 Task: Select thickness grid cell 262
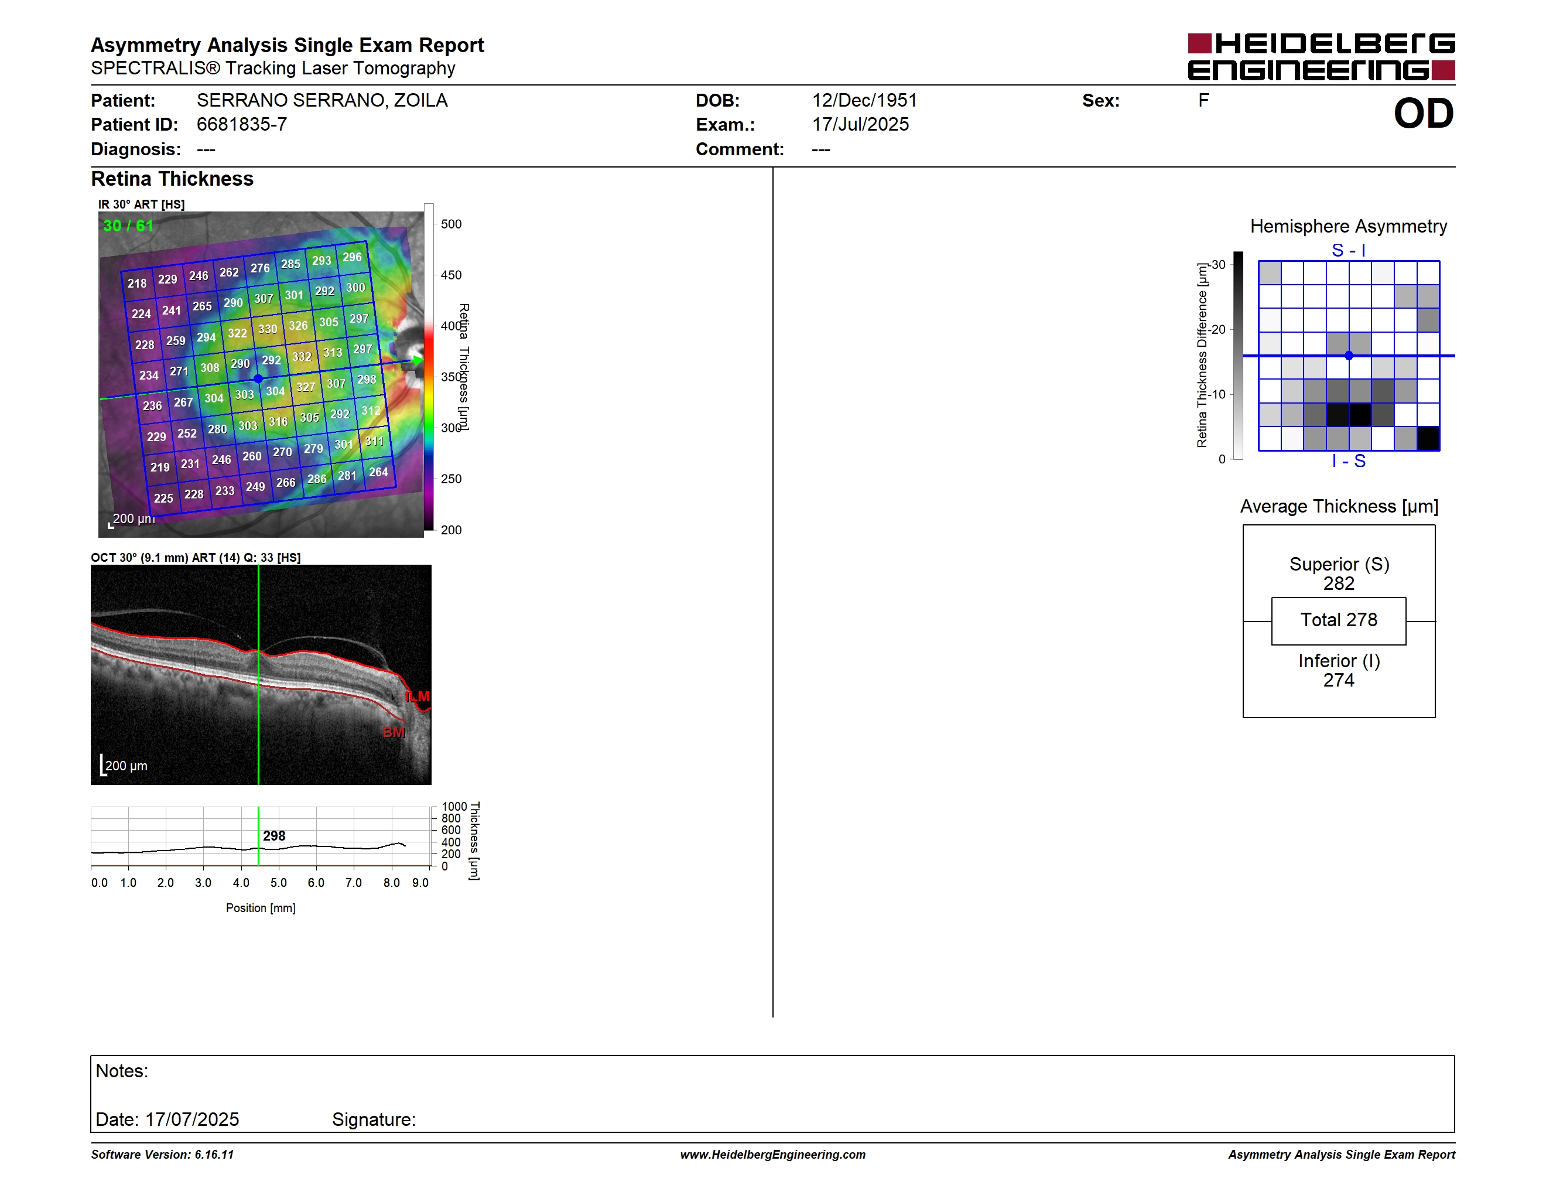(228, 272)
